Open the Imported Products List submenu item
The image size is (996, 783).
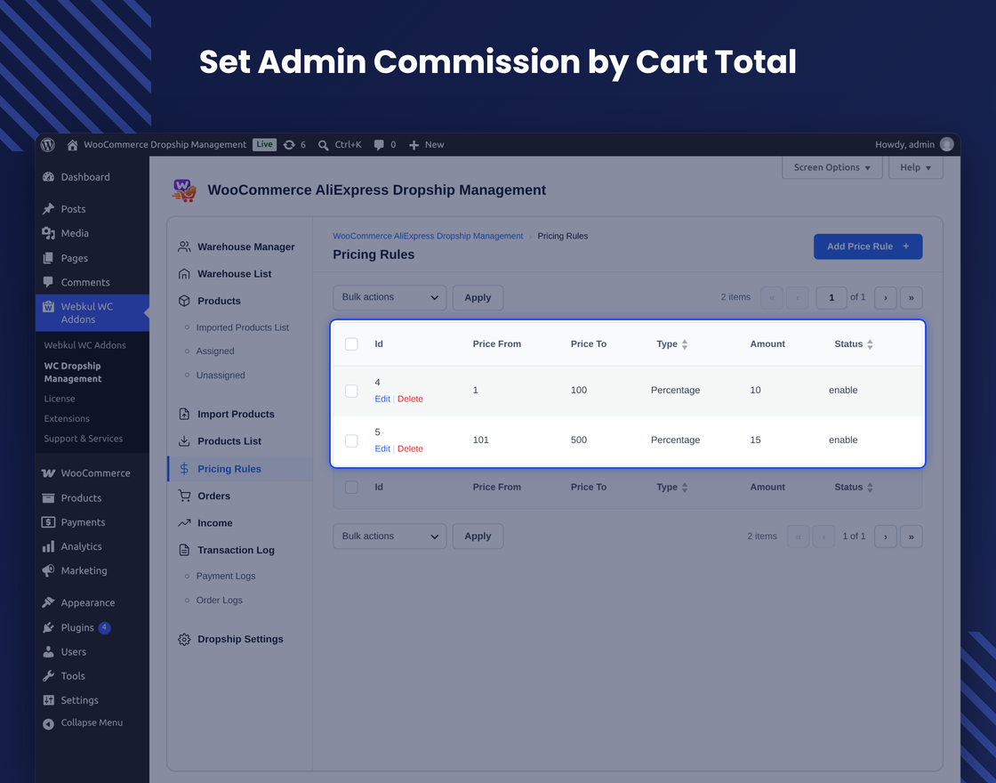pos(243,327)
